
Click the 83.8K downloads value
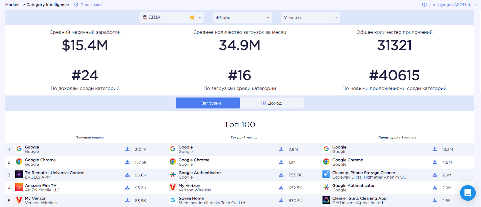140,201
